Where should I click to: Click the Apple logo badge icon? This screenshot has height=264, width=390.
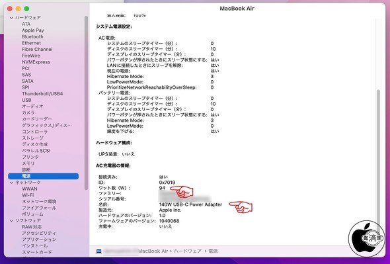click(x=366, y=239)
